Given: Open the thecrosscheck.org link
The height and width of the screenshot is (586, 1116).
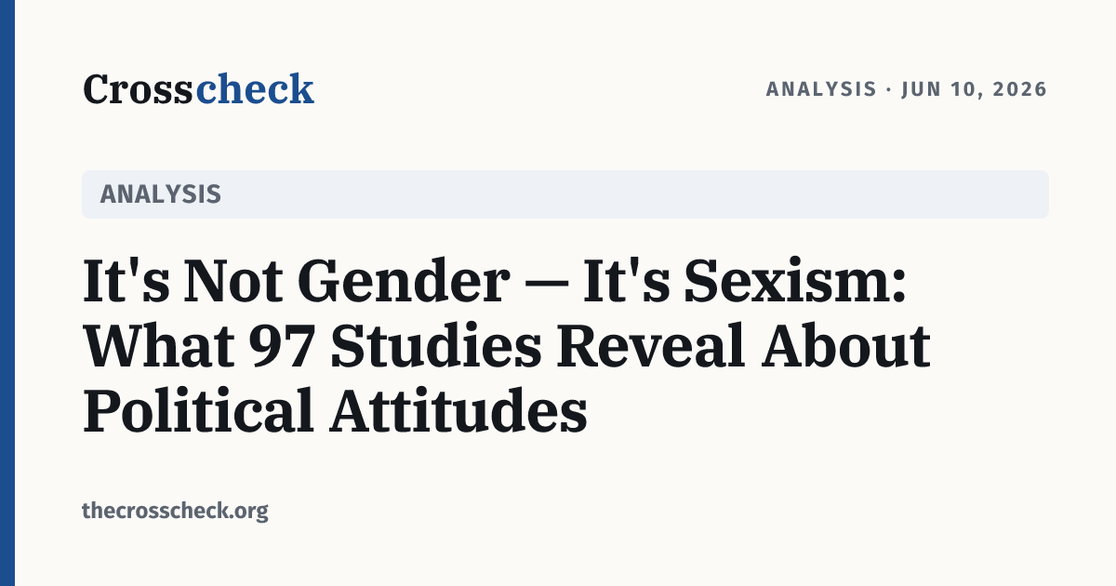Looking at the screenshot, I should point(176,511).
